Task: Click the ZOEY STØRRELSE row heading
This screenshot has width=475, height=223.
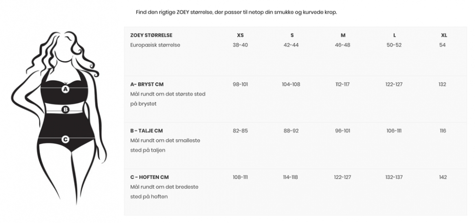Action: coord(151,36)
